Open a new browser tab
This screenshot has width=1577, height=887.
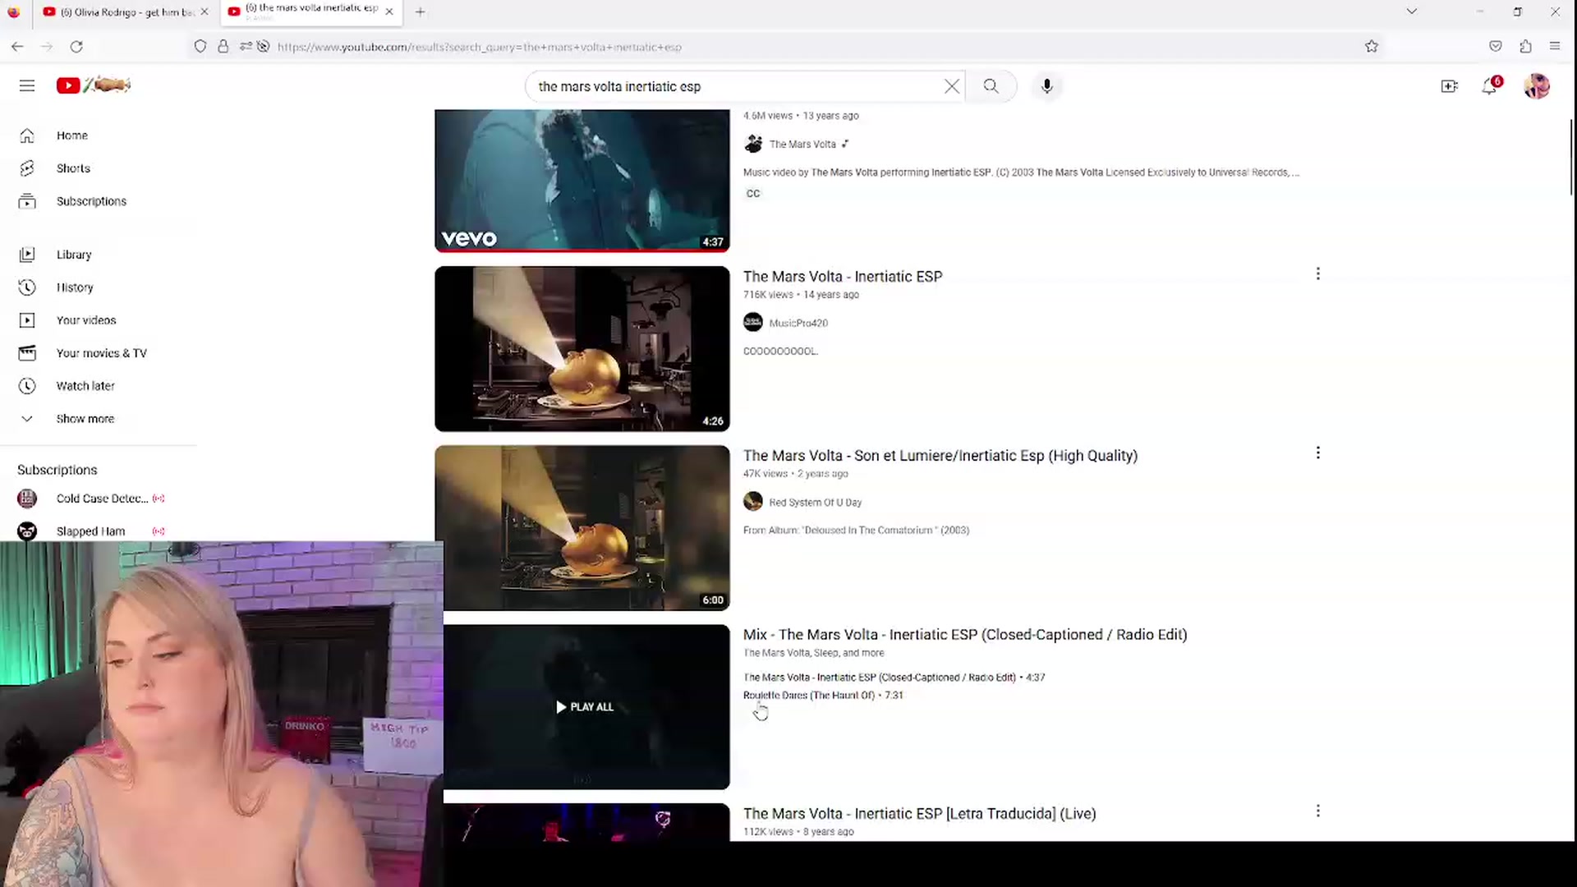[421, 11]
